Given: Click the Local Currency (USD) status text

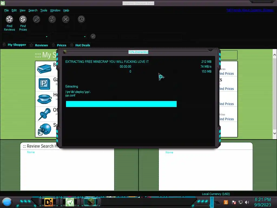Looking at the screenshot, I should tap(216, 194).
